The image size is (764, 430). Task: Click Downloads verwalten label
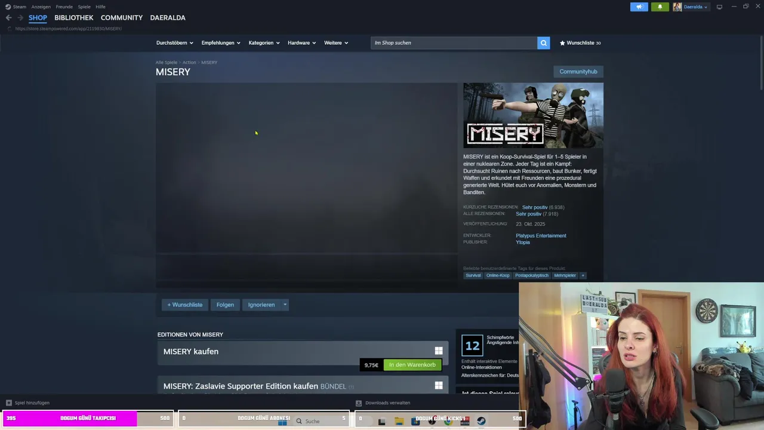pyautogui.click(x=387, y=403)
